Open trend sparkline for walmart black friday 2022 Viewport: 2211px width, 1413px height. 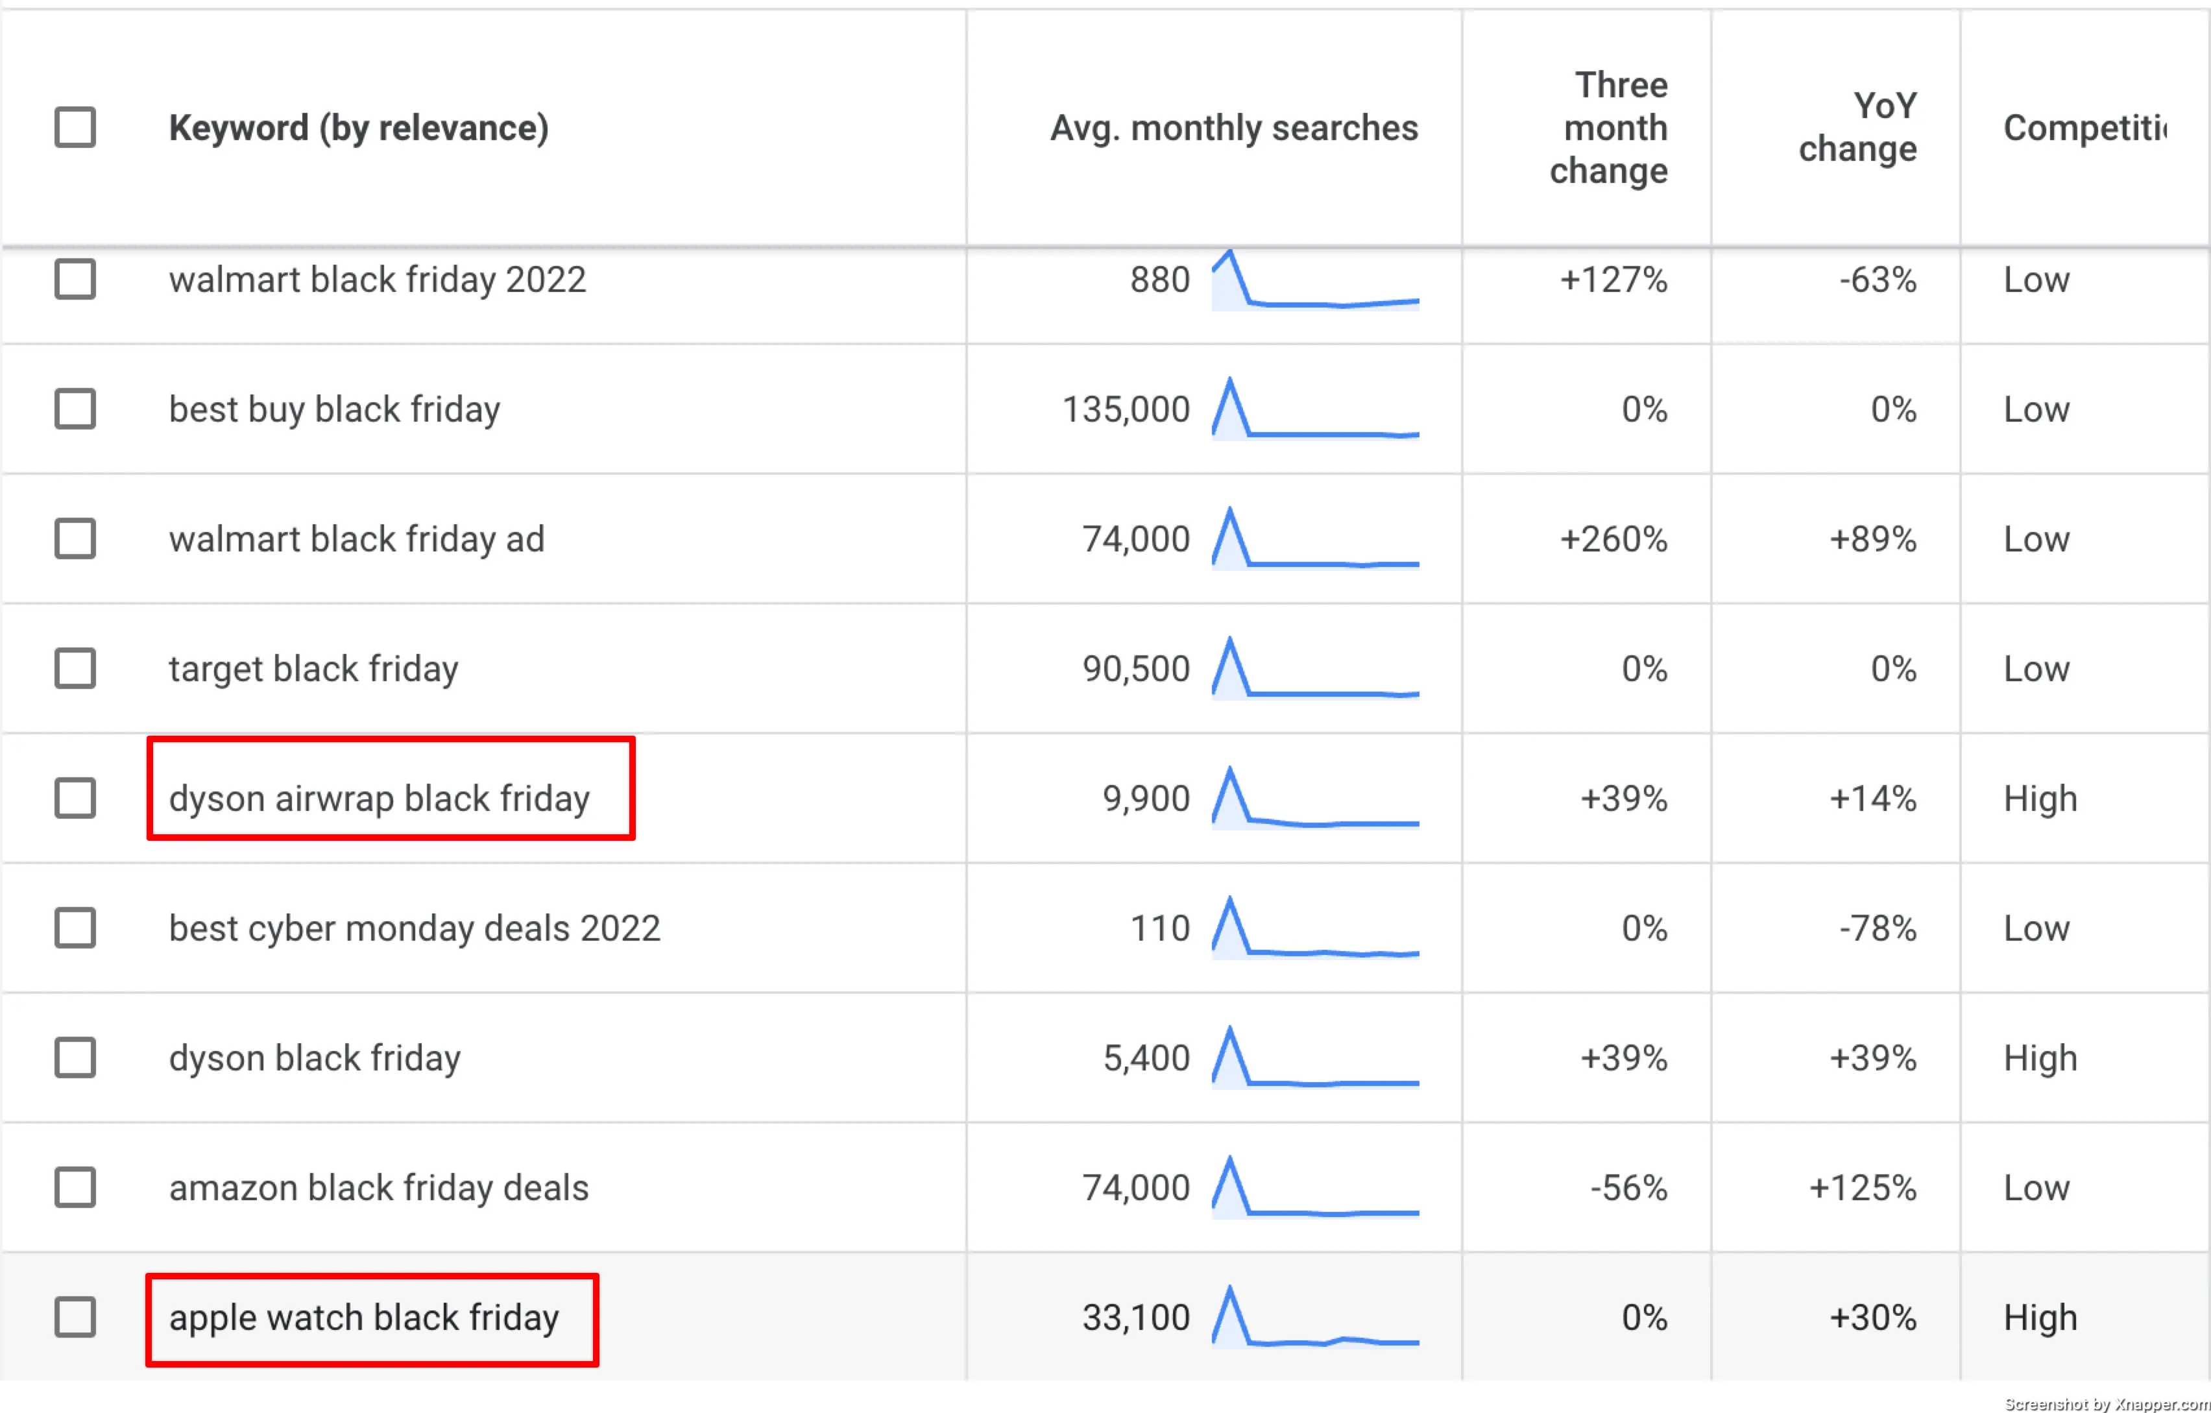click(x=1315, y=279)
